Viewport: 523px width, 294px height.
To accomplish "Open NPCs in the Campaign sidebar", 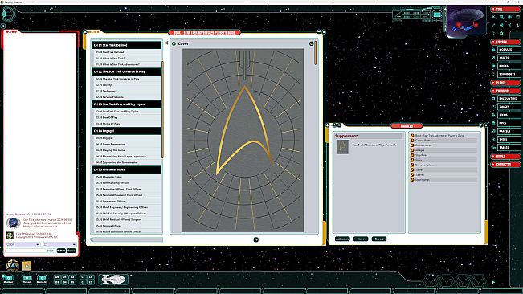I will [x=509, y=123].
